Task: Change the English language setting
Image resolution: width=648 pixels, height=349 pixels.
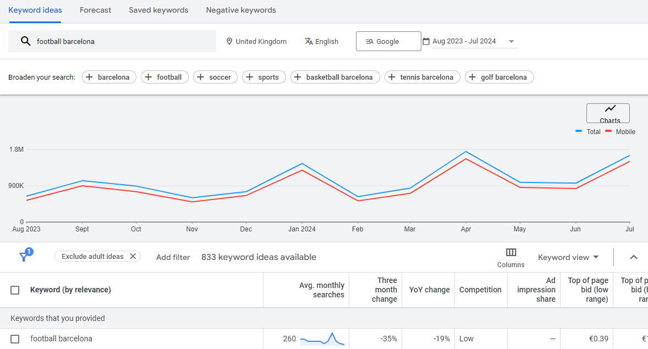Action: [x=321, y=41]
